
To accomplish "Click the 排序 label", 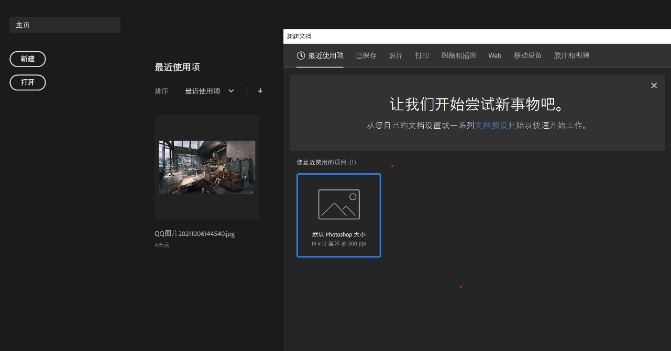I will coord(162,91).
